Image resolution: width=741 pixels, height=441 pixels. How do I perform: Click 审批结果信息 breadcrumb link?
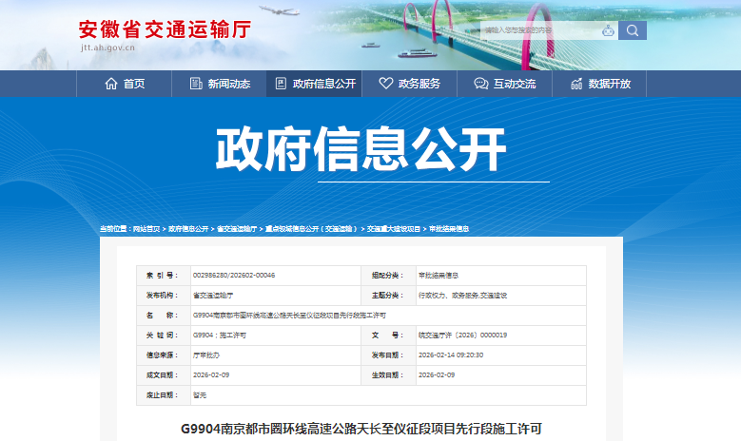click(449, 229)
